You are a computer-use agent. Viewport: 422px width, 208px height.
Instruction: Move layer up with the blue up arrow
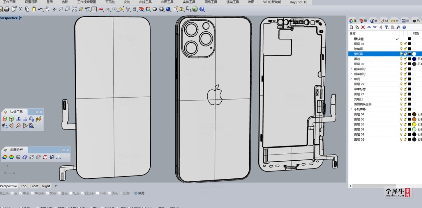tap(369, 27)
